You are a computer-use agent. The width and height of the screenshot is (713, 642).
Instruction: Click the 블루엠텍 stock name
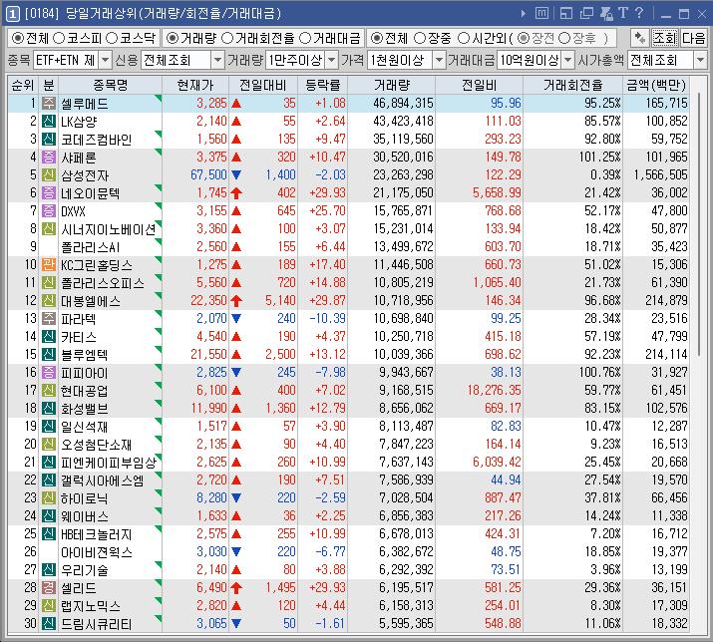click(84, 355)
